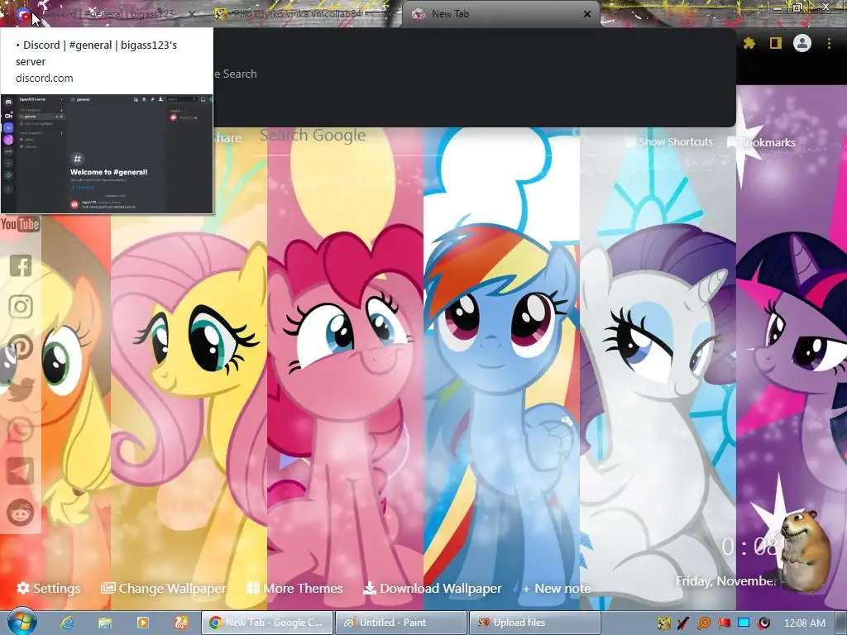The image size is (847, 635).
Task: Switch to Upload files taskbar button
Action: 535,623
